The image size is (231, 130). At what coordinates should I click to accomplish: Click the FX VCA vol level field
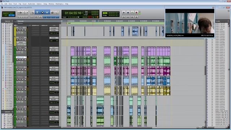tap(54, 40)
